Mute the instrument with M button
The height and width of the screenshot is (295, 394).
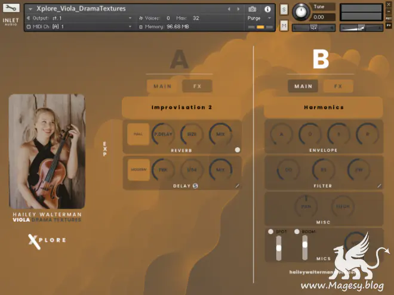pos(284,25)
